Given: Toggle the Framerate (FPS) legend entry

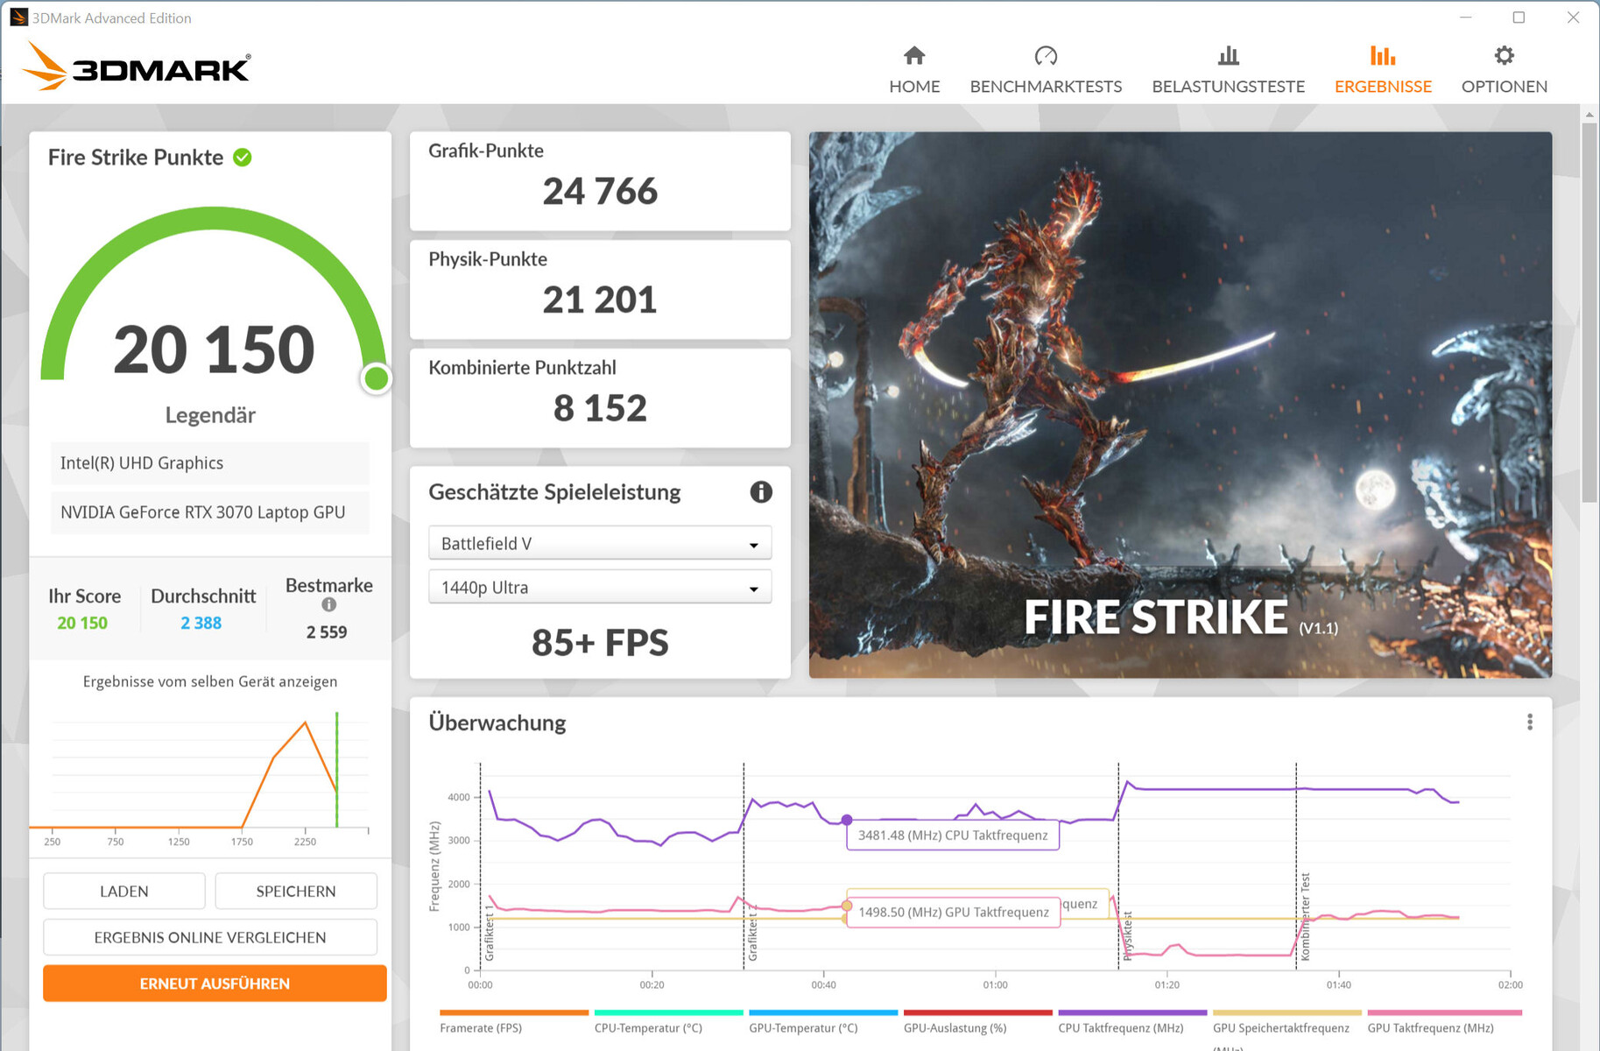Looking at the screenshot, I should point(481,1027).
